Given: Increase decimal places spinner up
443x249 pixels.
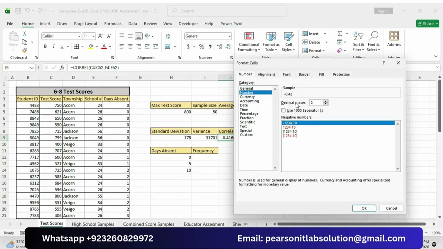Looking at the screenshot, I should pyautogui.click(x=325, y=101).
